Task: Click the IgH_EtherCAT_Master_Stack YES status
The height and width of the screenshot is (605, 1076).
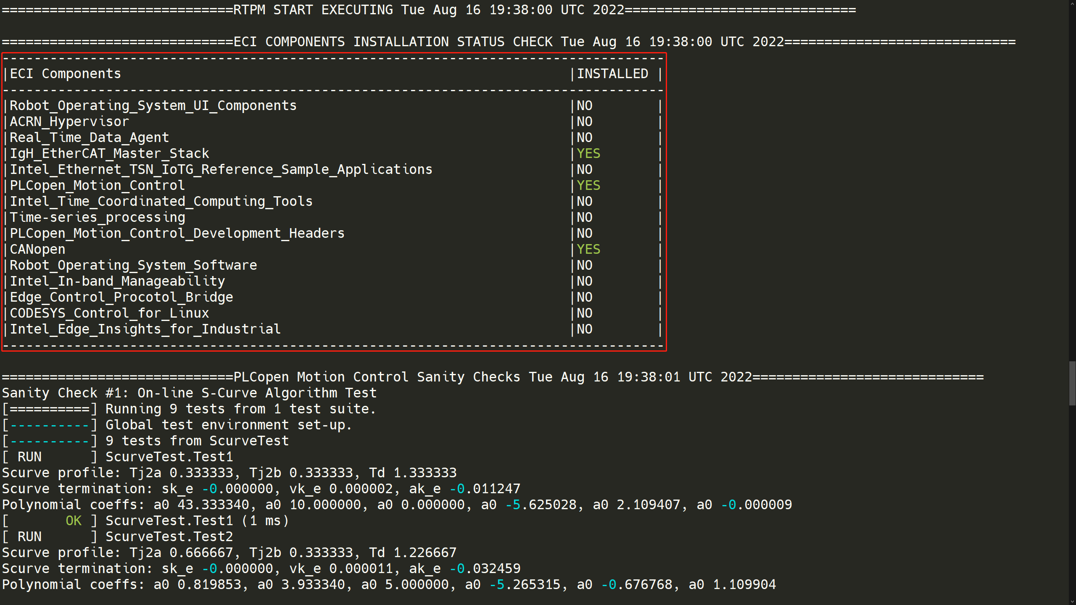Action: pos(588,154)
